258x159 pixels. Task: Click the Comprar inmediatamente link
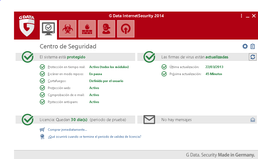pyautogui.click(x=67, y=130)
